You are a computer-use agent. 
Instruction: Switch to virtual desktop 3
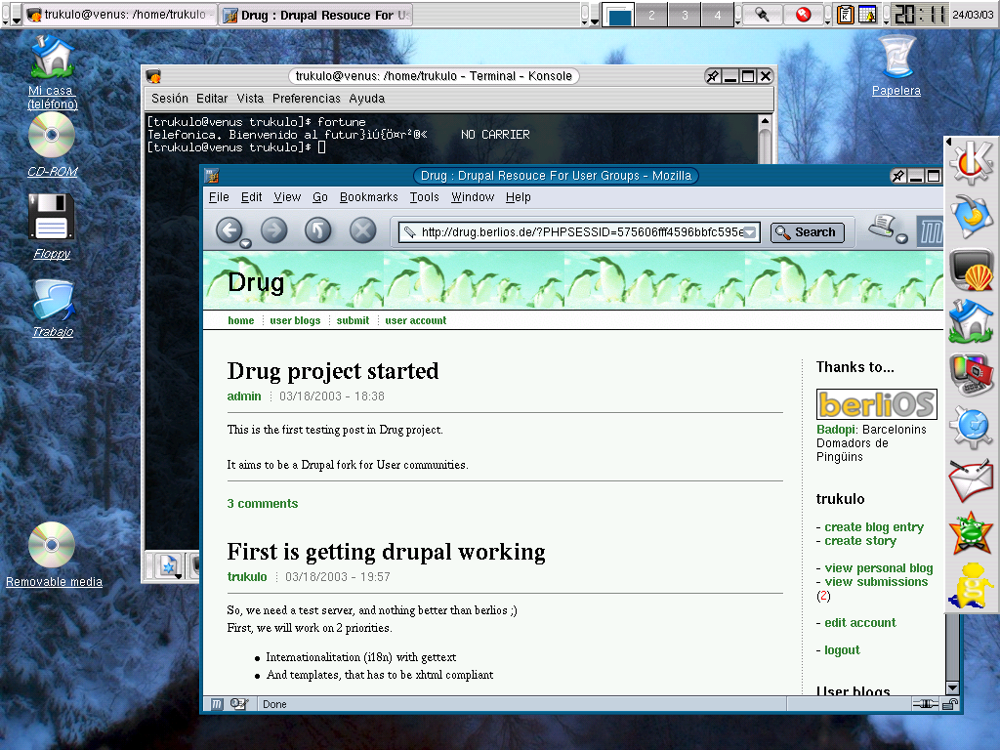click(685, 15)
